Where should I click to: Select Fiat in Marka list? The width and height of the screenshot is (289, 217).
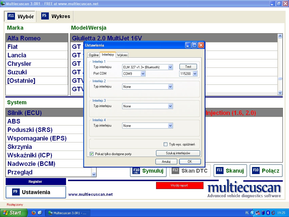coord(37,47)
